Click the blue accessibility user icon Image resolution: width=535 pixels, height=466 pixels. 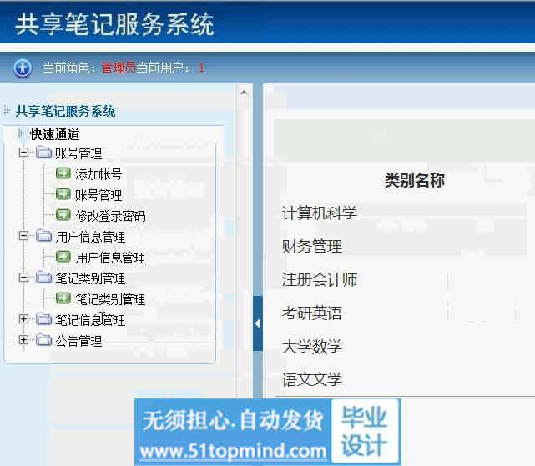[23, 68]
